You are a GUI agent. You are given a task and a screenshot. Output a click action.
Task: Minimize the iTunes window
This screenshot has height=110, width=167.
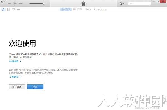click(x=154, y=1)
